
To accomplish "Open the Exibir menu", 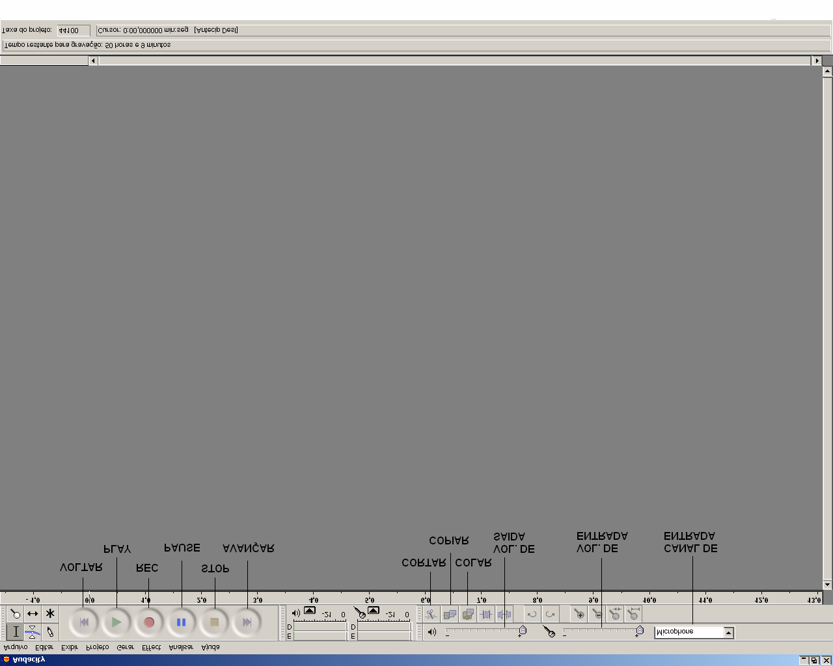I will pos(70,647).
